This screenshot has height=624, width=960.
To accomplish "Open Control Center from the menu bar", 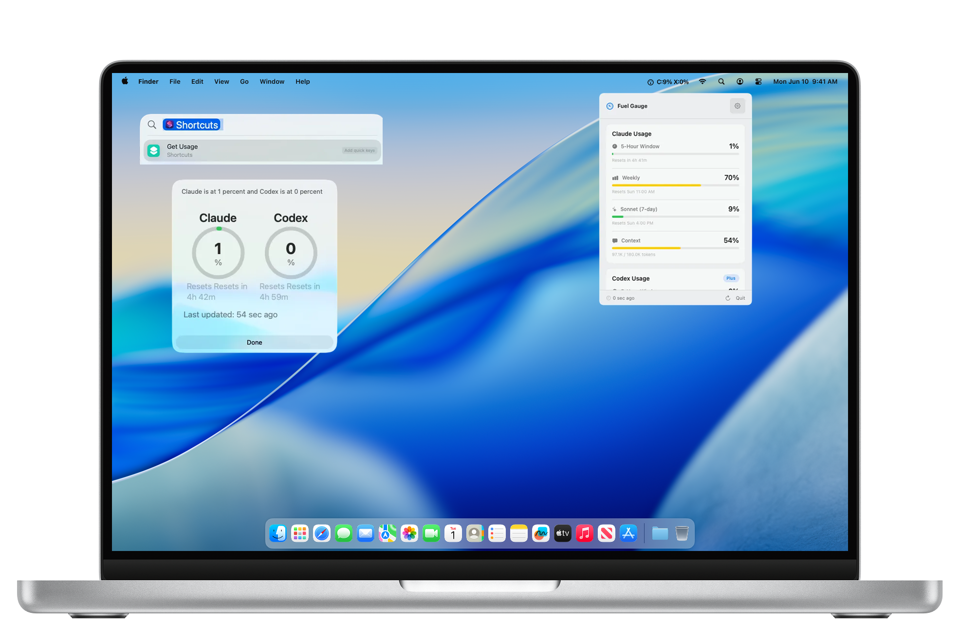I will [758, 81].
